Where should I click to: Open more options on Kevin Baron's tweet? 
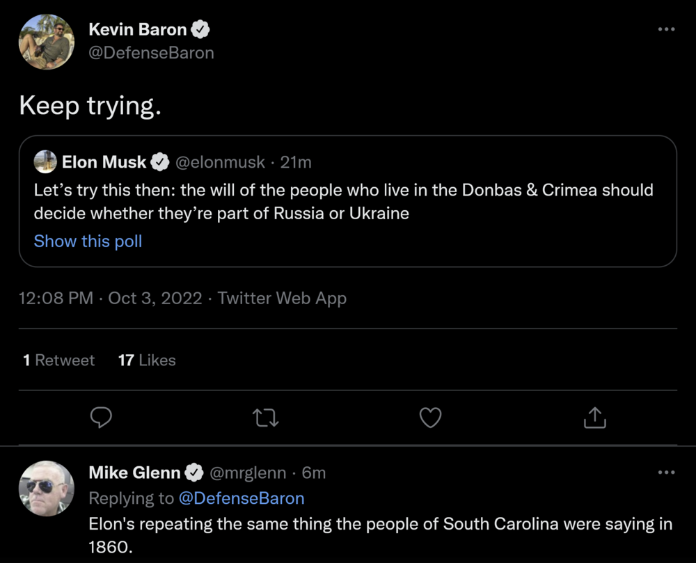(x=666, y=29)
